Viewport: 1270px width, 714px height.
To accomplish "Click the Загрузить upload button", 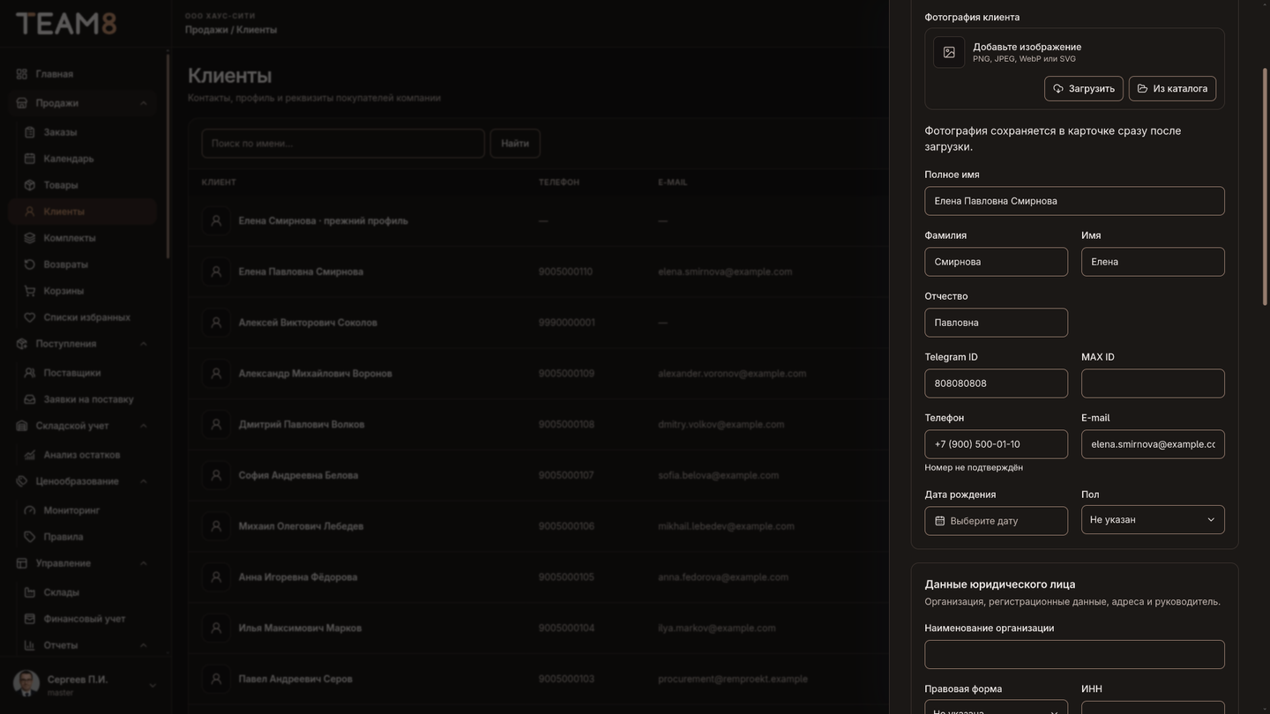I will point(1084,89).
